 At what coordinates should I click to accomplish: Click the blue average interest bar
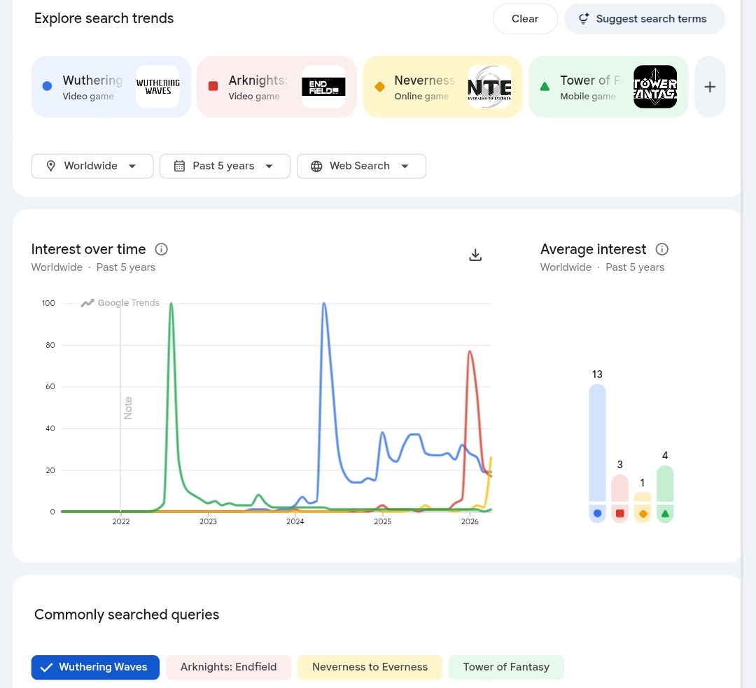(597, 454)
